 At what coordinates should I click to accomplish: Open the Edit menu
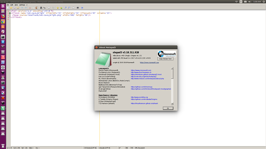(x=12, y=5)
